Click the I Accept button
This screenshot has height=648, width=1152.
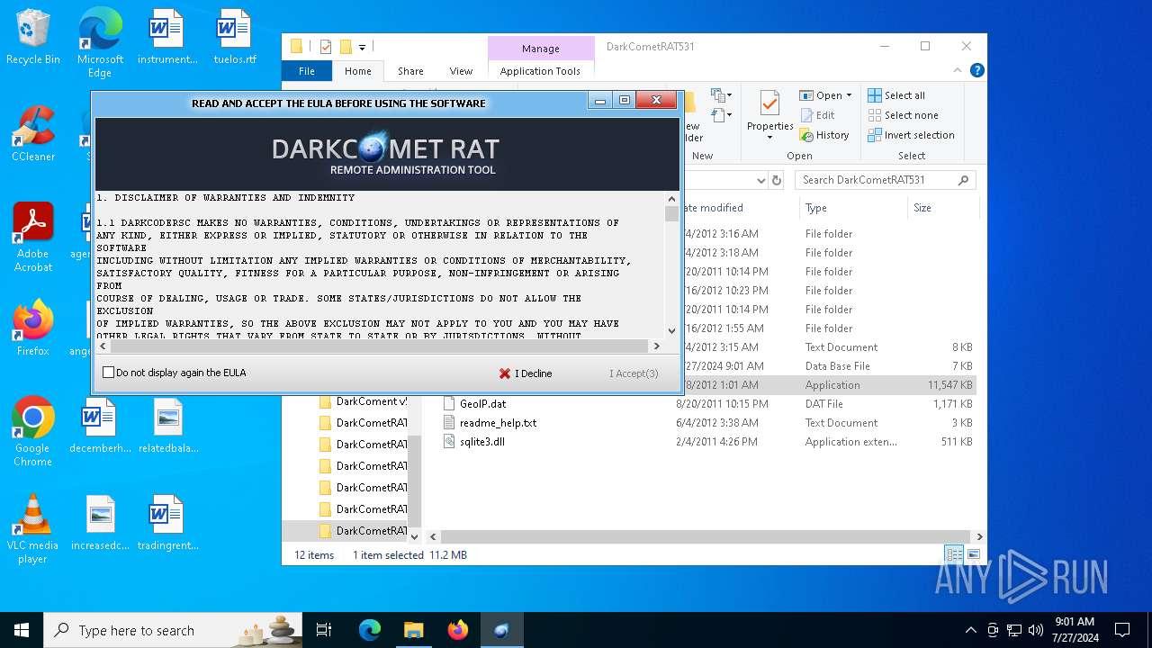pos(634,373)
